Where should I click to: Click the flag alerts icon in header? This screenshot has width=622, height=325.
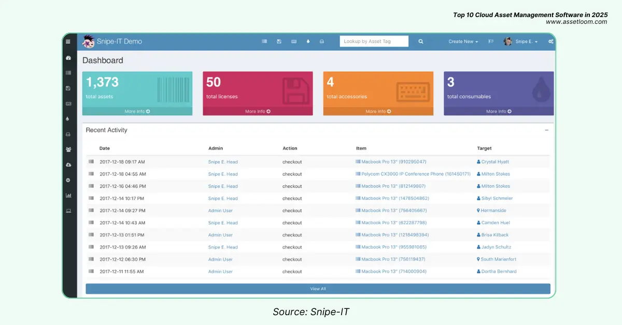tap(490, 41)
